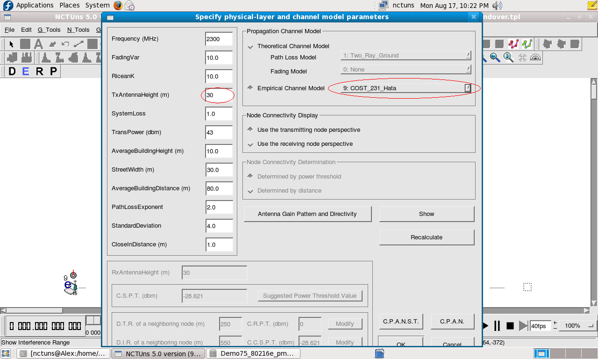Select the arrow pointer tool
598x359 pixels.
pyautogui.click(x=12, y=44)
